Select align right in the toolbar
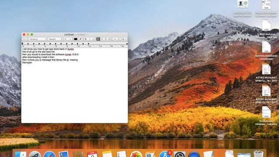 [x=105, y=39]
